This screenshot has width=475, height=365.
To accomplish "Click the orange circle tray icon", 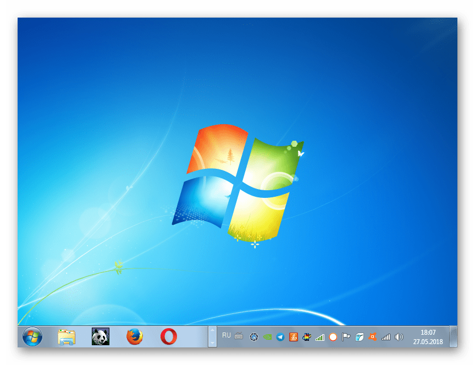I will click(333, 338).
